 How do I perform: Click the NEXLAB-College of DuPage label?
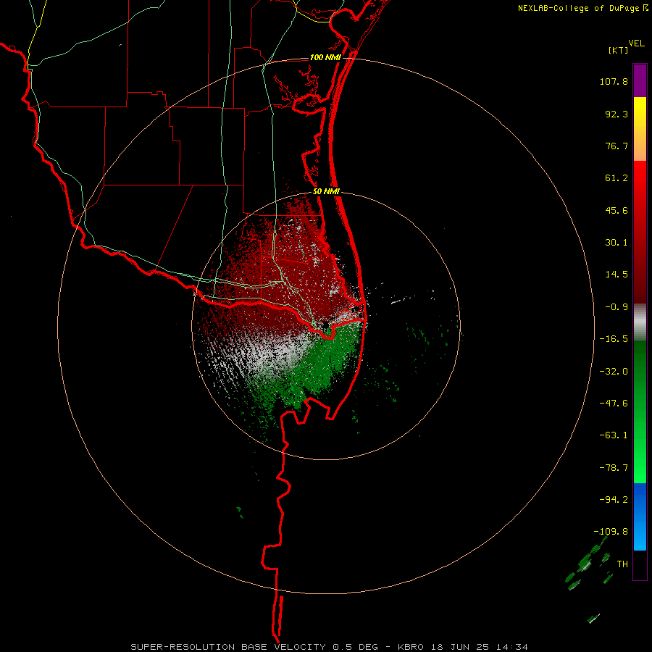pos(578,8)
